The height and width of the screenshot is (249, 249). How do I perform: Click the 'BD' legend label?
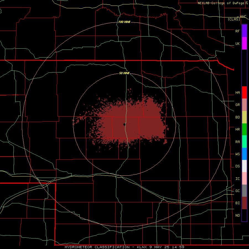click(x=238, y=117)
